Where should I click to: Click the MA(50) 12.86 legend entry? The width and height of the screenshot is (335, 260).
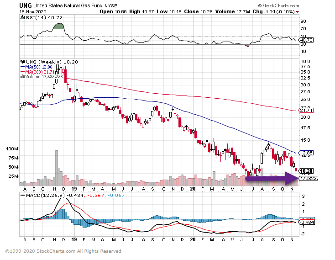37,67
